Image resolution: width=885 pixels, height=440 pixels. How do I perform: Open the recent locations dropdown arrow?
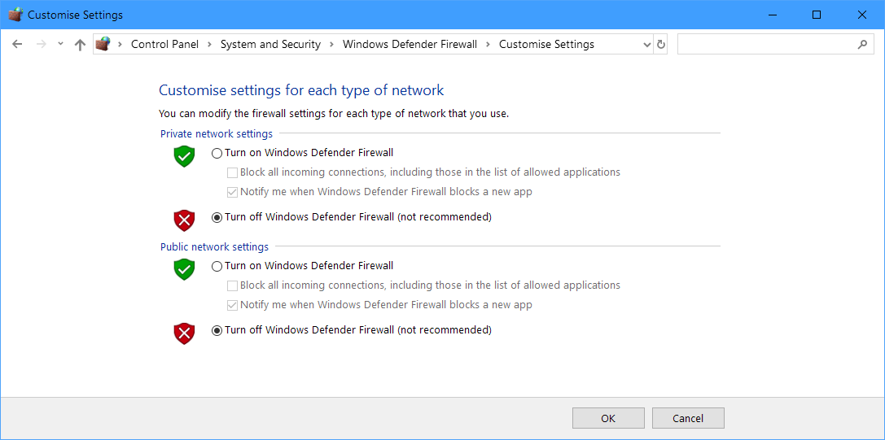point(60,44)
